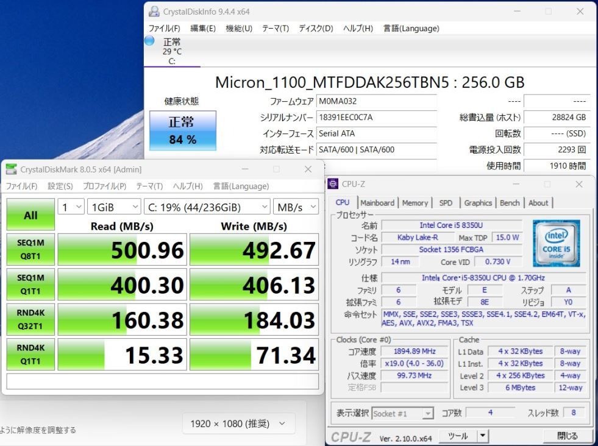The image size is (598, 446).
Task: Open the drive dropdown C: 19% (44/236GiB)
Action: tap(207, 207)
